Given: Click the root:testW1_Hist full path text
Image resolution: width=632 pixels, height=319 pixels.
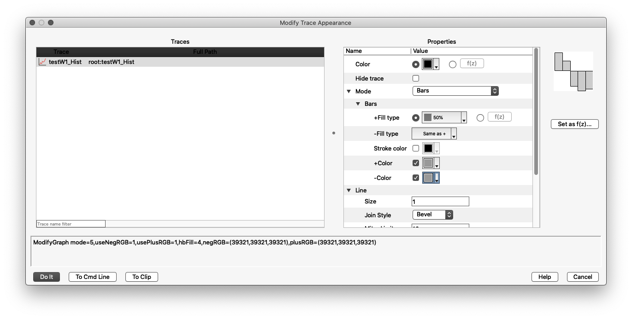Looking at the screenshot, I should [112, 62].
